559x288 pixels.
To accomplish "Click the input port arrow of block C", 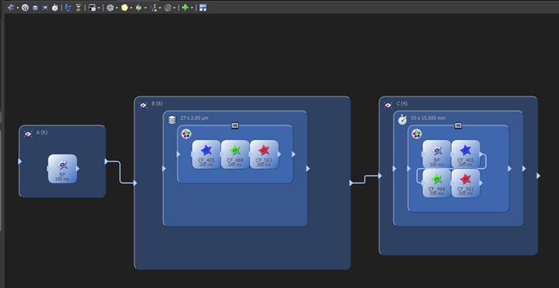I will [380, 176].
